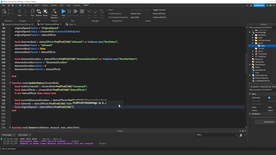Open the FILE menu

[3, 6]
